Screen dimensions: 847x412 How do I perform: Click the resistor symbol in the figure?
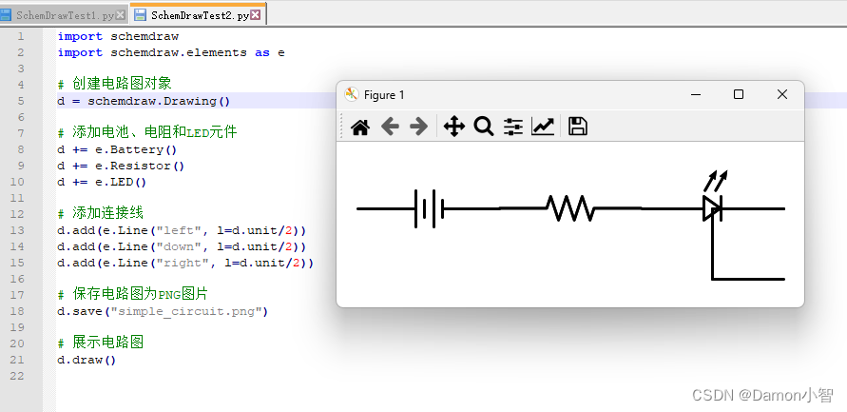(x=570, y=208)
